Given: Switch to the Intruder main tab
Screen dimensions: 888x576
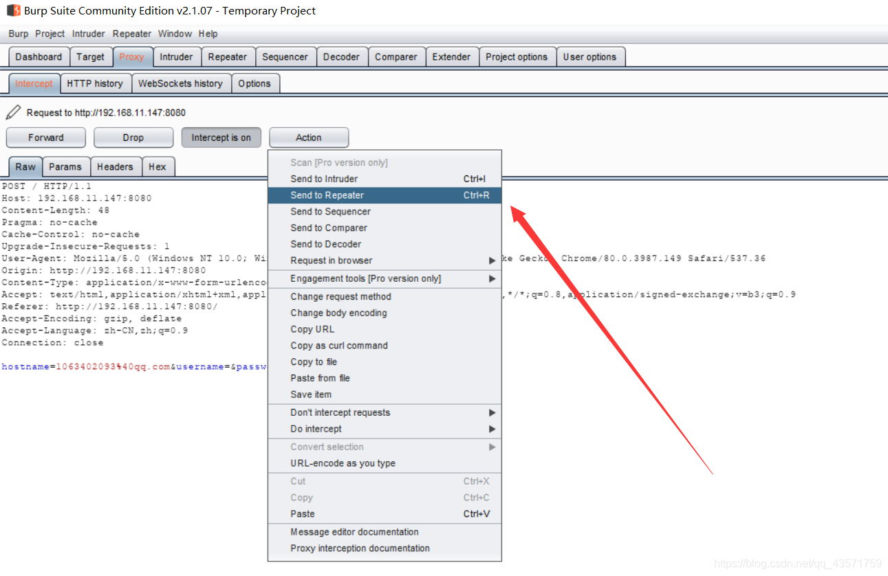Looking at the screenshot, I should pos(177,57).
